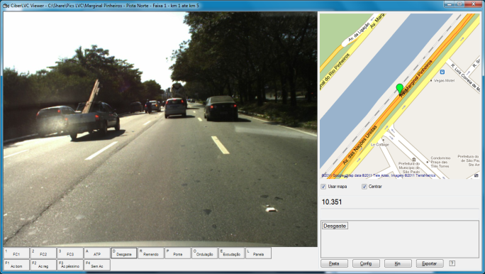This screenshot has width=485, height=274.
Task: Open the Config settings button
Action: pyautogui.click(x=366, y=263)
